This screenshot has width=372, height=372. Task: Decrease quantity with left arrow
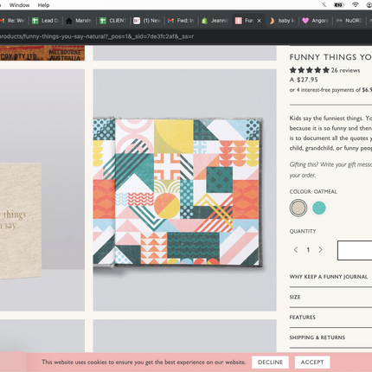[x=296, y=250]
